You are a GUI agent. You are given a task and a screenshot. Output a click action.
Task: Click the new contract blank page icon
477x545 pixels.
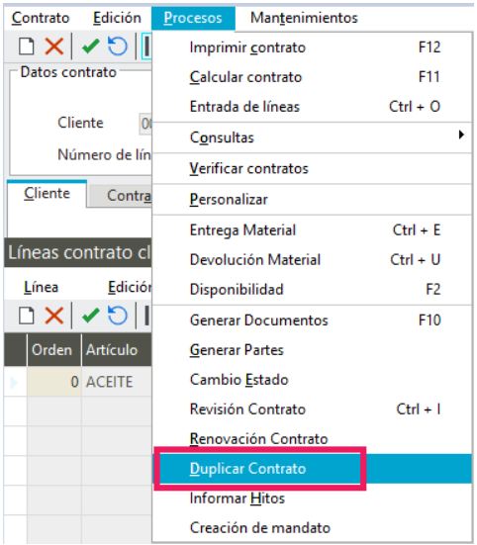[27, 46]
